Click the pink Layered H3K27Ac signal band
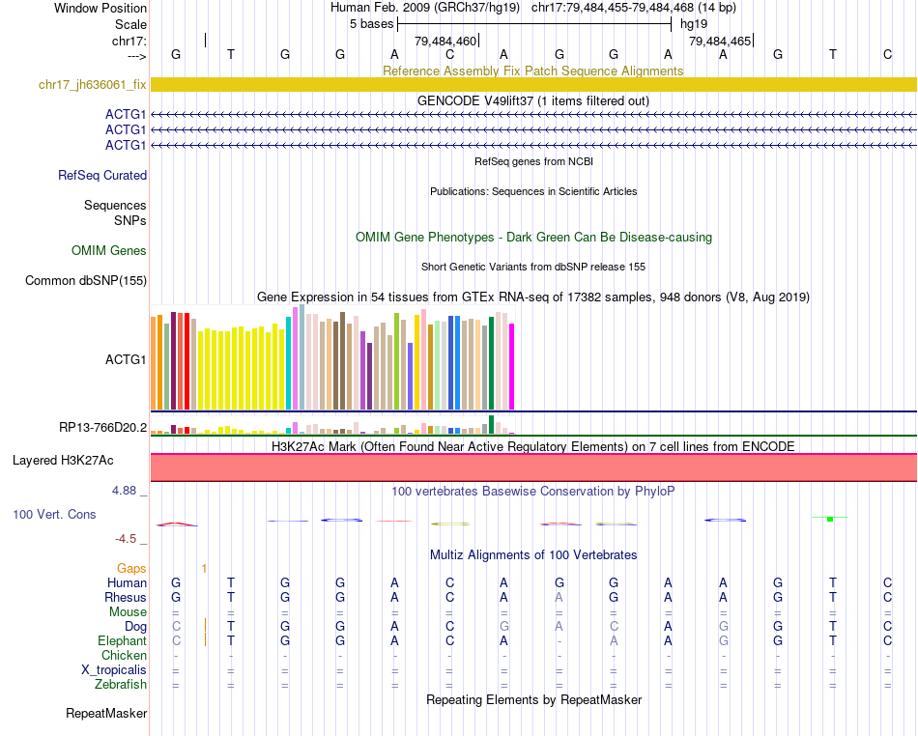Screen dimensions: 918x736 point(533,467)
